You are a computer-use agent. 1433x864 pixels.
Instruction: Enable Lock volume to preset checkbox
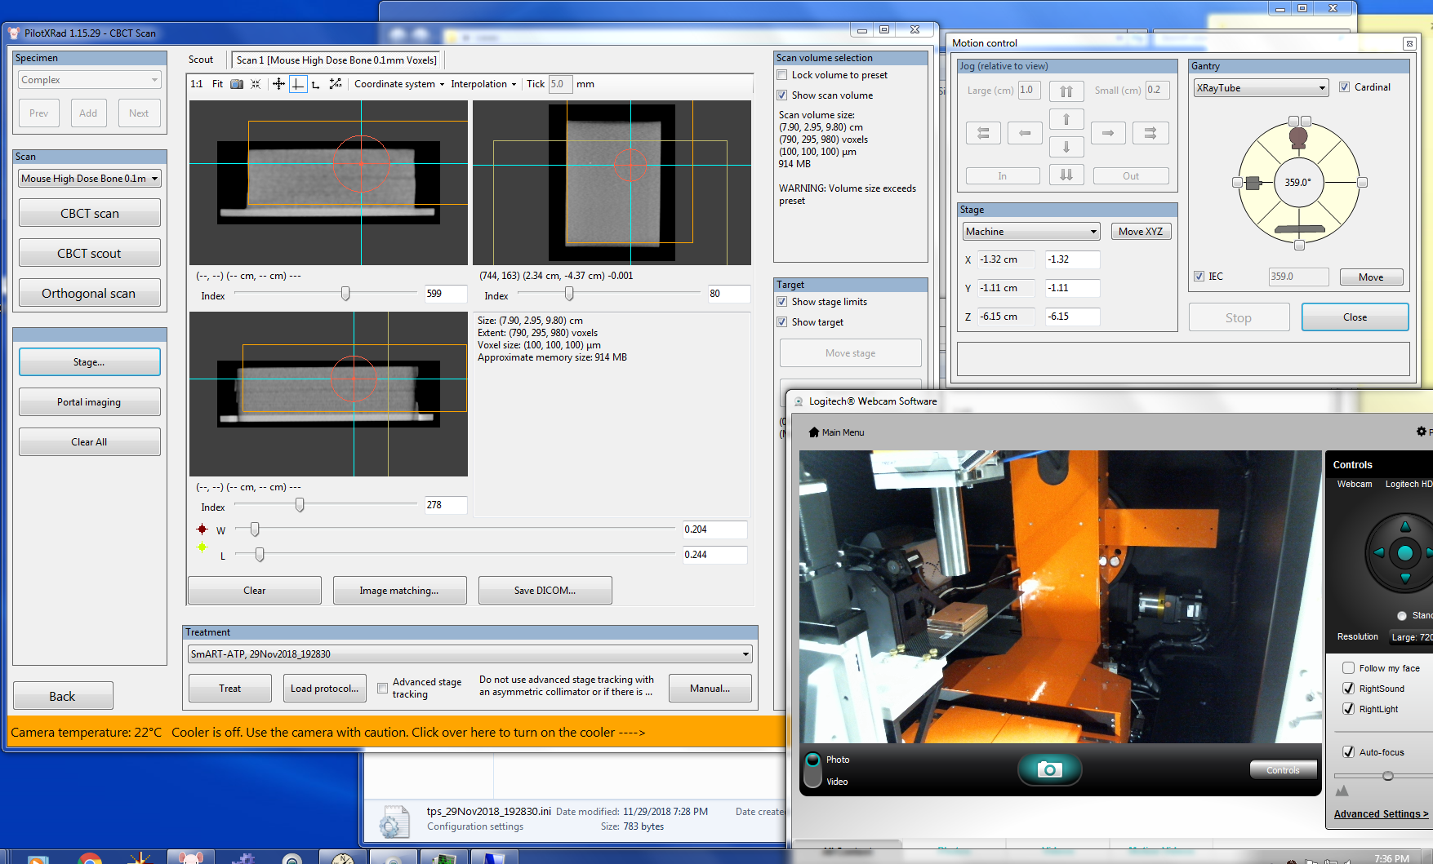coord(782,75)
